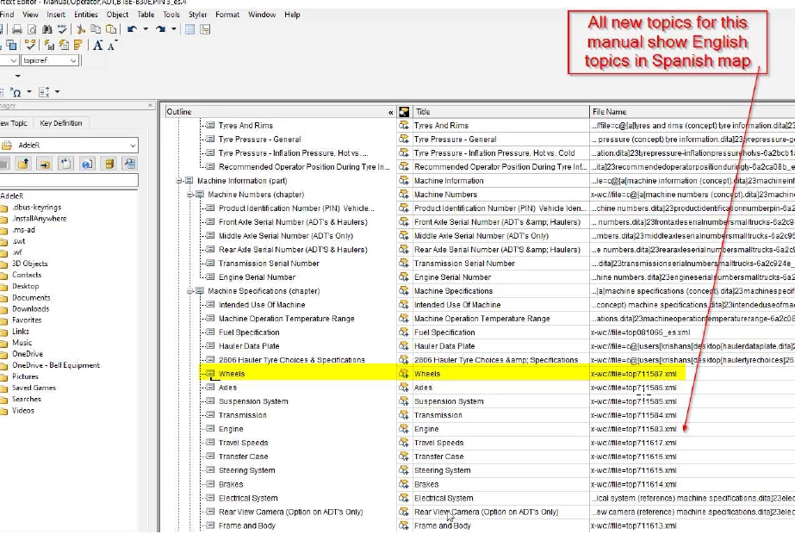Select the Suspension System outline item
Screen dimensions: 795x534
(x=253, y=401)
